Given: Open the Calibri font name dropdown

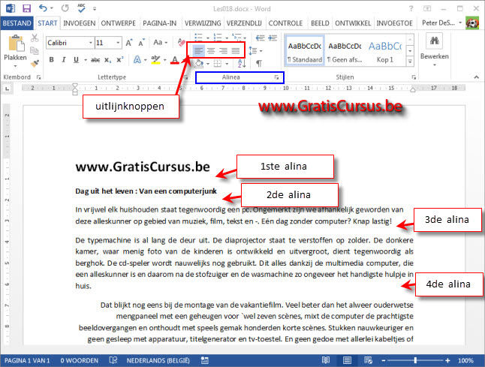Looking at the screenshot, I should (90, 43).
